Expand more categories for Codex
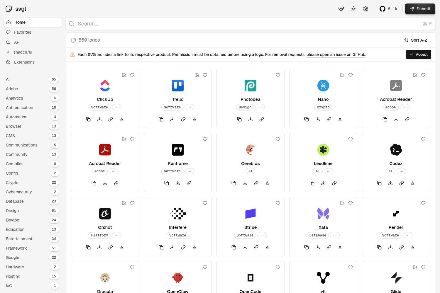The image size is (440, 293). click(x=402, y=171)
